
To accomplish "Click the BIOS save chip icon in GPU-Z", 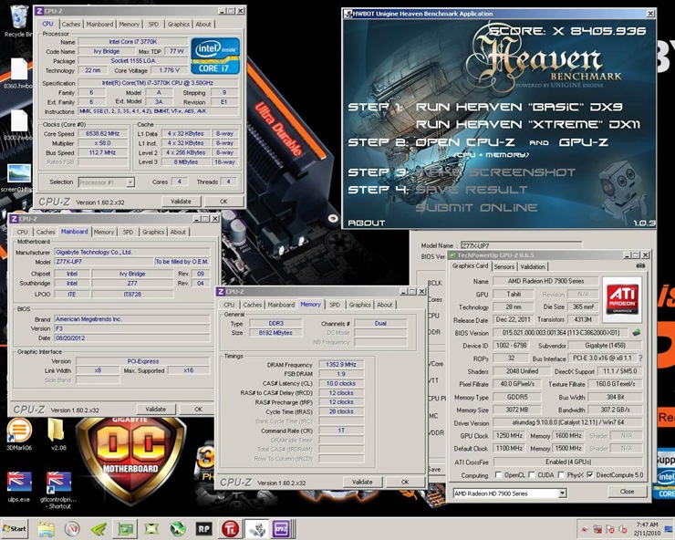I will pyautogui.click(x=636, y=332).
